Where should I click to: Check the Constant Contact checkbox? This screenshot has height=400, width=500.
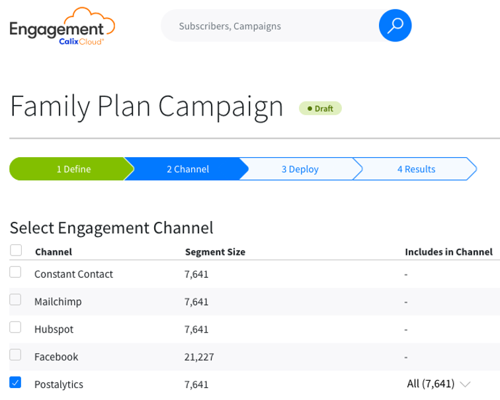pyautogui.click(x=15, y=272)
